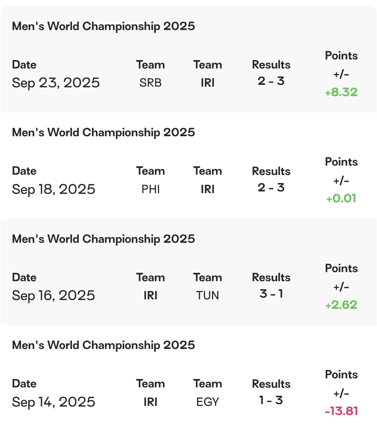Open championship heading above the Sep 23 match
The height and width of the screenshot is (430, 377).
coord(103,26)
